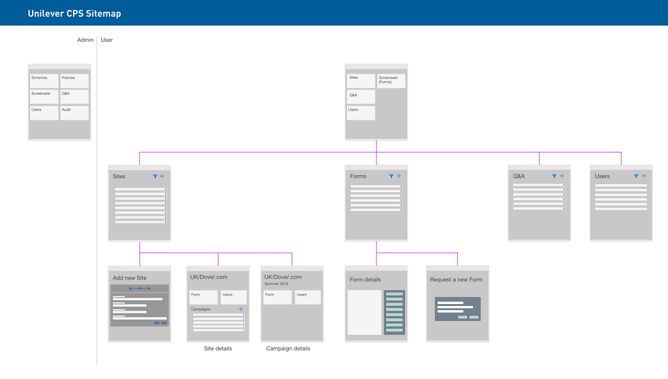Select the Users tile in User home
This screenshot has width=668, height=379.
pos(361,113)
